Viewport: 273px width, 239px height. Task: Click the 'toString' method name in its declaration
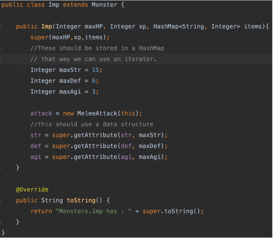tap(81, 201)
